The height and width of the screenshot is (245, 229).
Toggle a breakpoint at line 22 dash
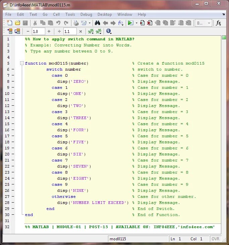point(13,166)
